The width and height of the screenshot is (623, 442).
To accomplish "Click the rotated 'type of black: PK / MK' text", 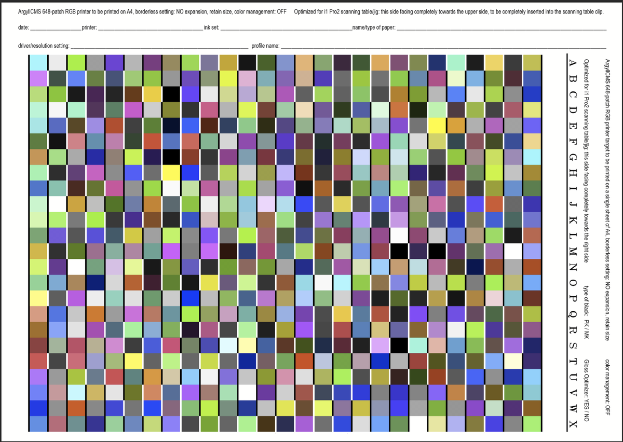I will [586, 312].
